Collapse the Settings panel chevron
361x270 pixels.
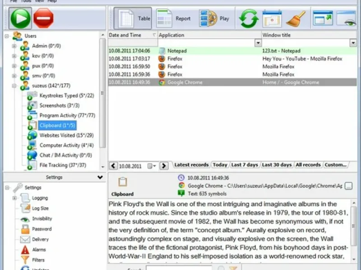click(x=100, y=177)
